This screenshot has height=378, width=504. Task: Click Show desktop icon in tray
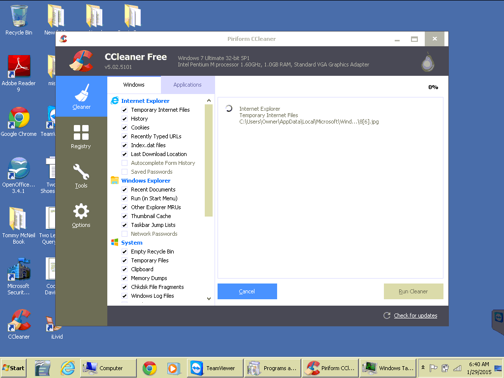(498, 368)
